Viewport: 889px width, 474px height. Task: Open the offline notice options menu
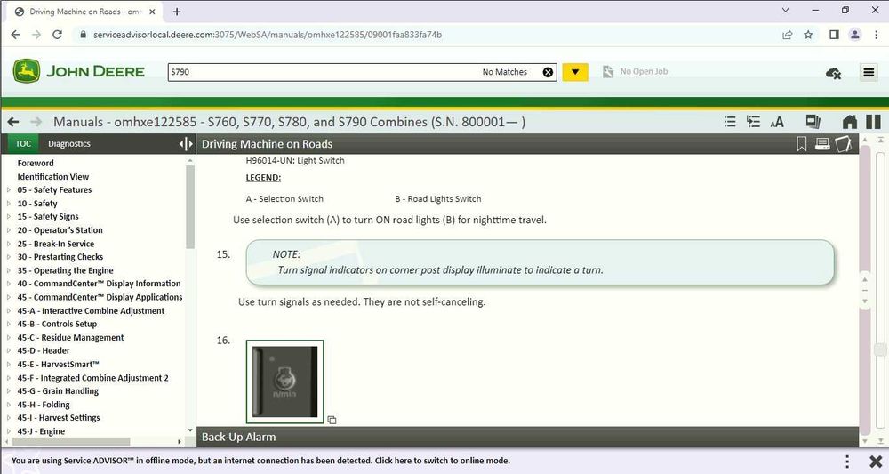pyautogui.click(x=847, y=461)
